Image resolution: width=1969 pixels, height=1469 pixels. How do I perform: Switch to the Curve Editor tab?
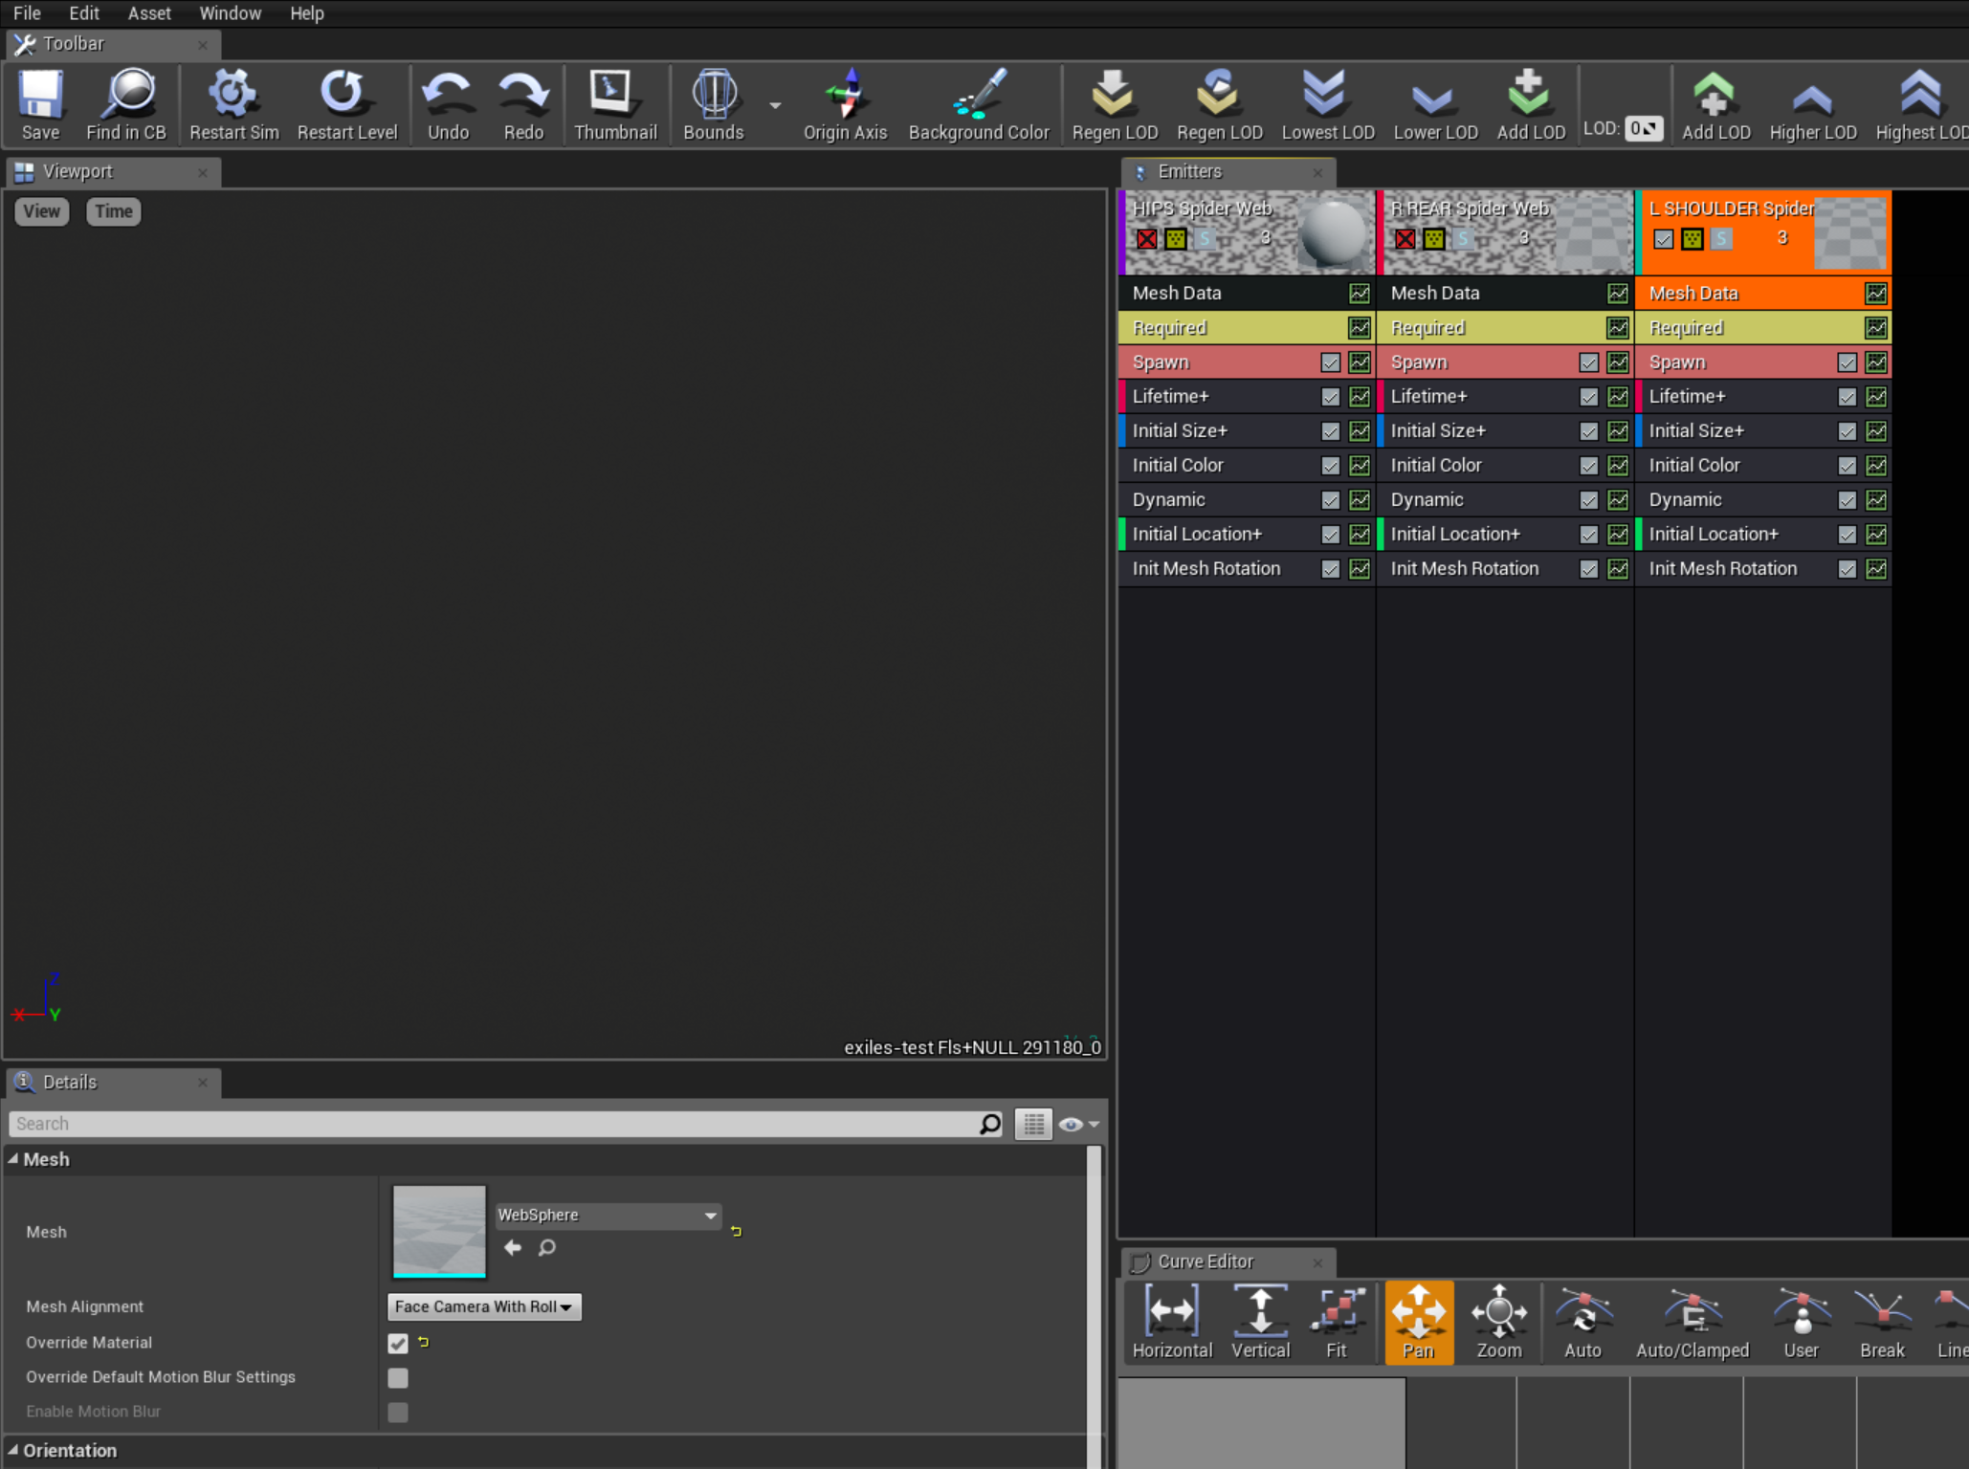coord(1205,1261)
